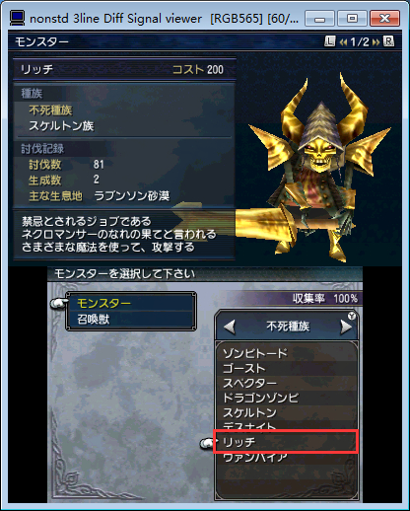
Task: Go to the previous page with left double arrows
Action: [343, 42]
